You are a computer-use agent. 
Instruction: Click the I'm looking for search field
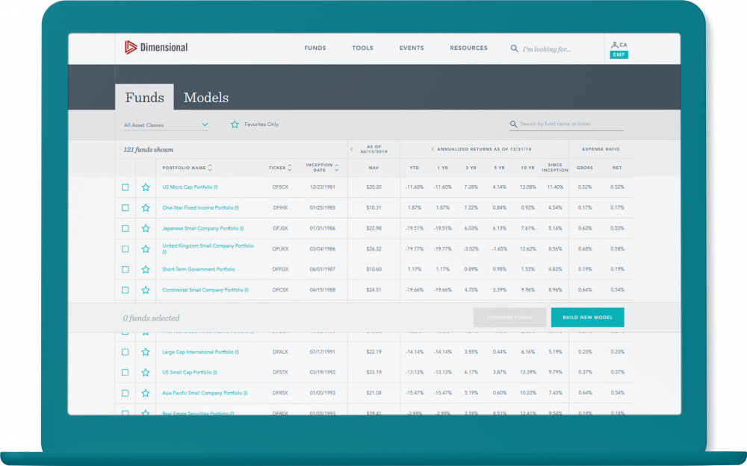coord(547,49)
